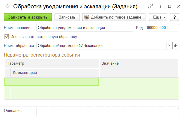Expand the Еще dropdown menu

[x=159, y=17]
